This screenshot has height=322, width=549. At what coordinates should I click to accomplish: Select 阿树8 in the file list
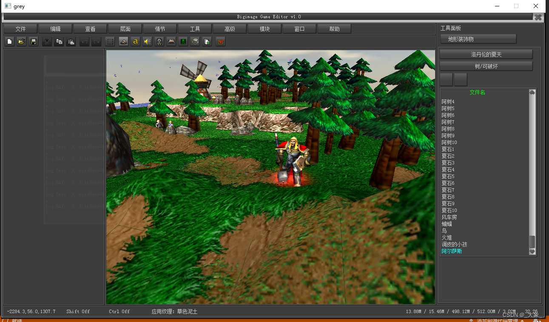[x=448, y=129]
